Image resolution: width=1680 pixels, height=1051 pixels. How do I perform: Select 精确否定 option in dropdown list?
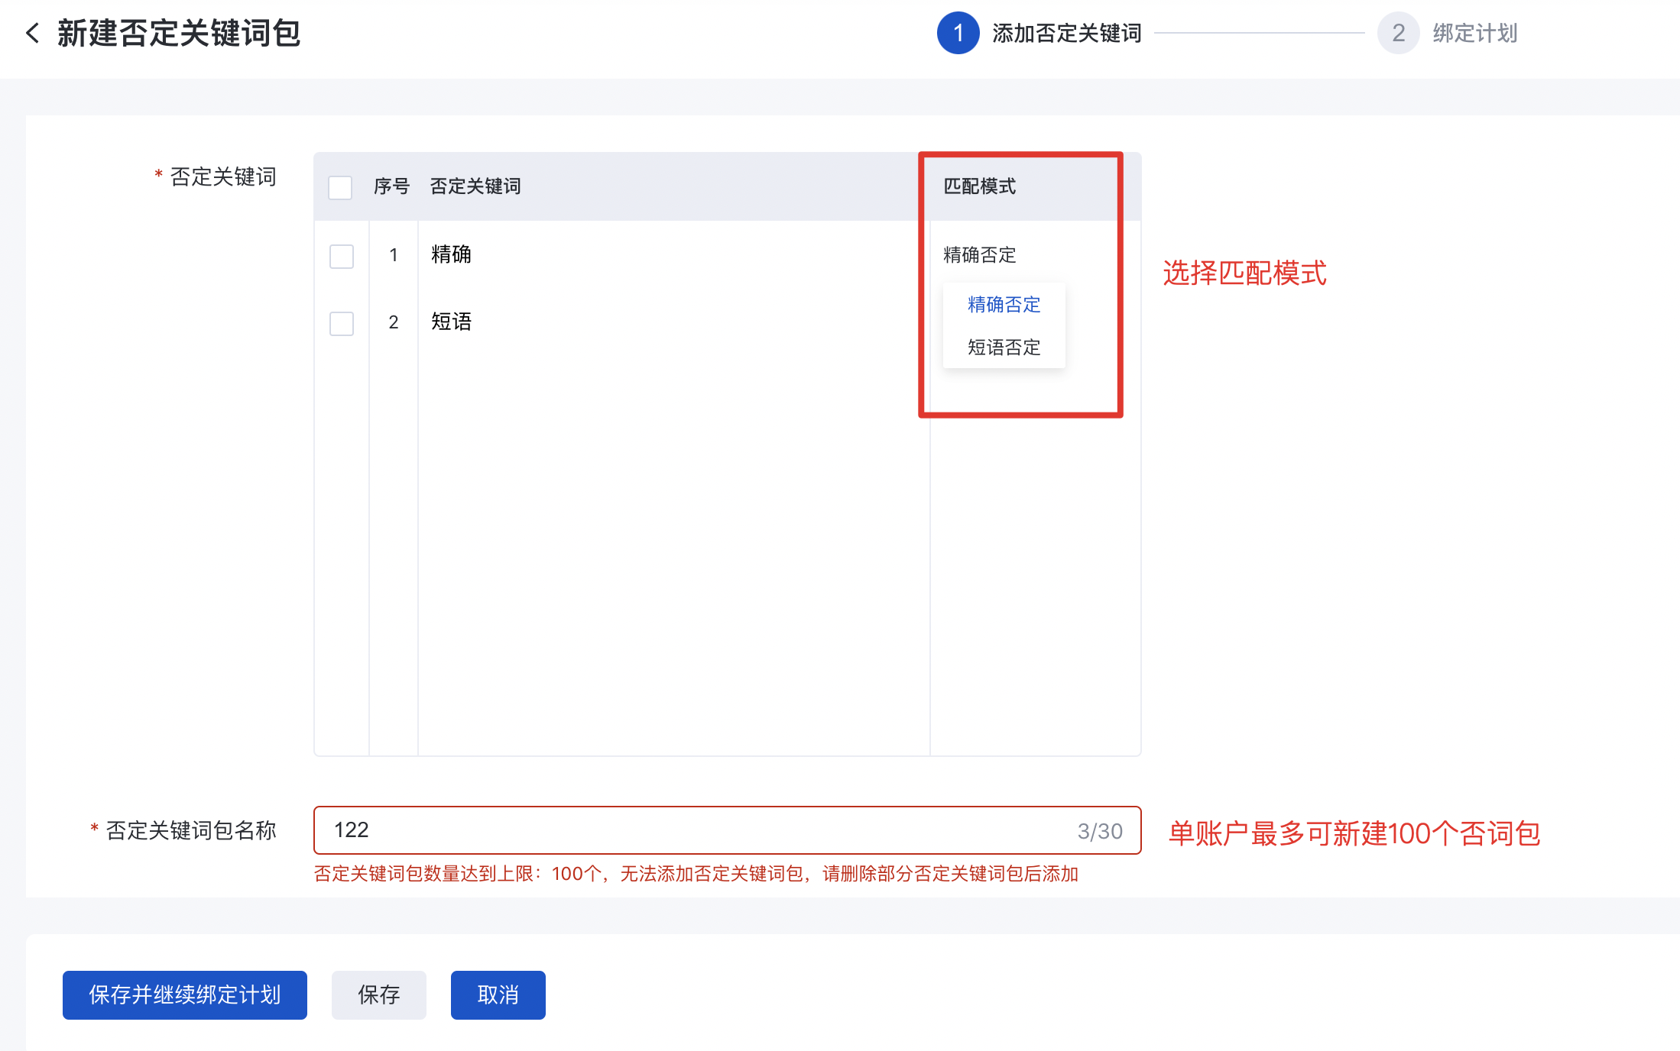point(1004,305)
